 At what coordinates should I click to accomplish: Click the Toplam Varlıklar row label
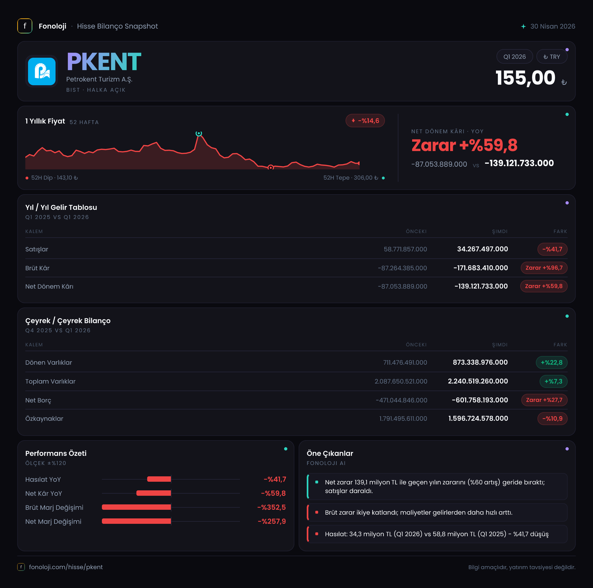(x=50, y=381)
